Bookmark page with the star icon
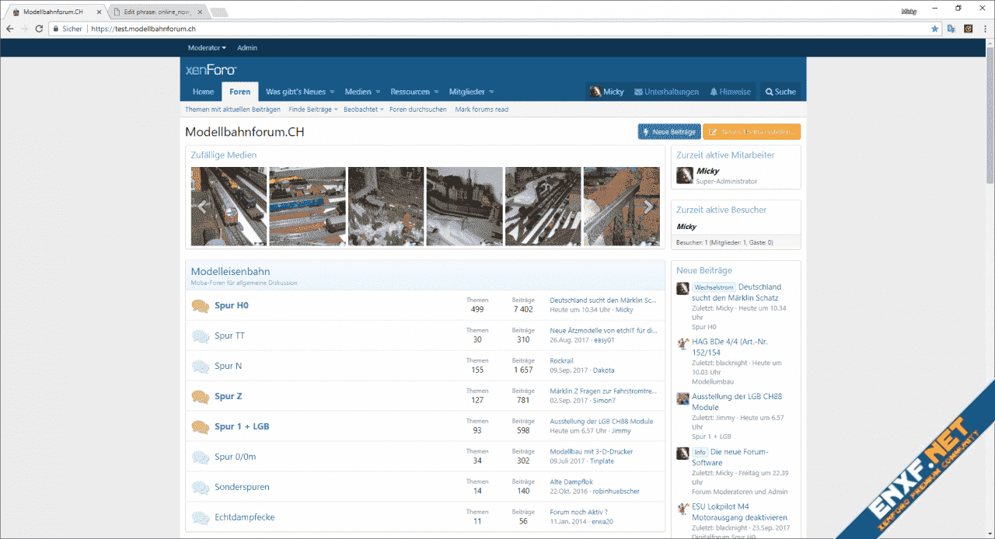 pyautogui.click(x=934, y=29)
